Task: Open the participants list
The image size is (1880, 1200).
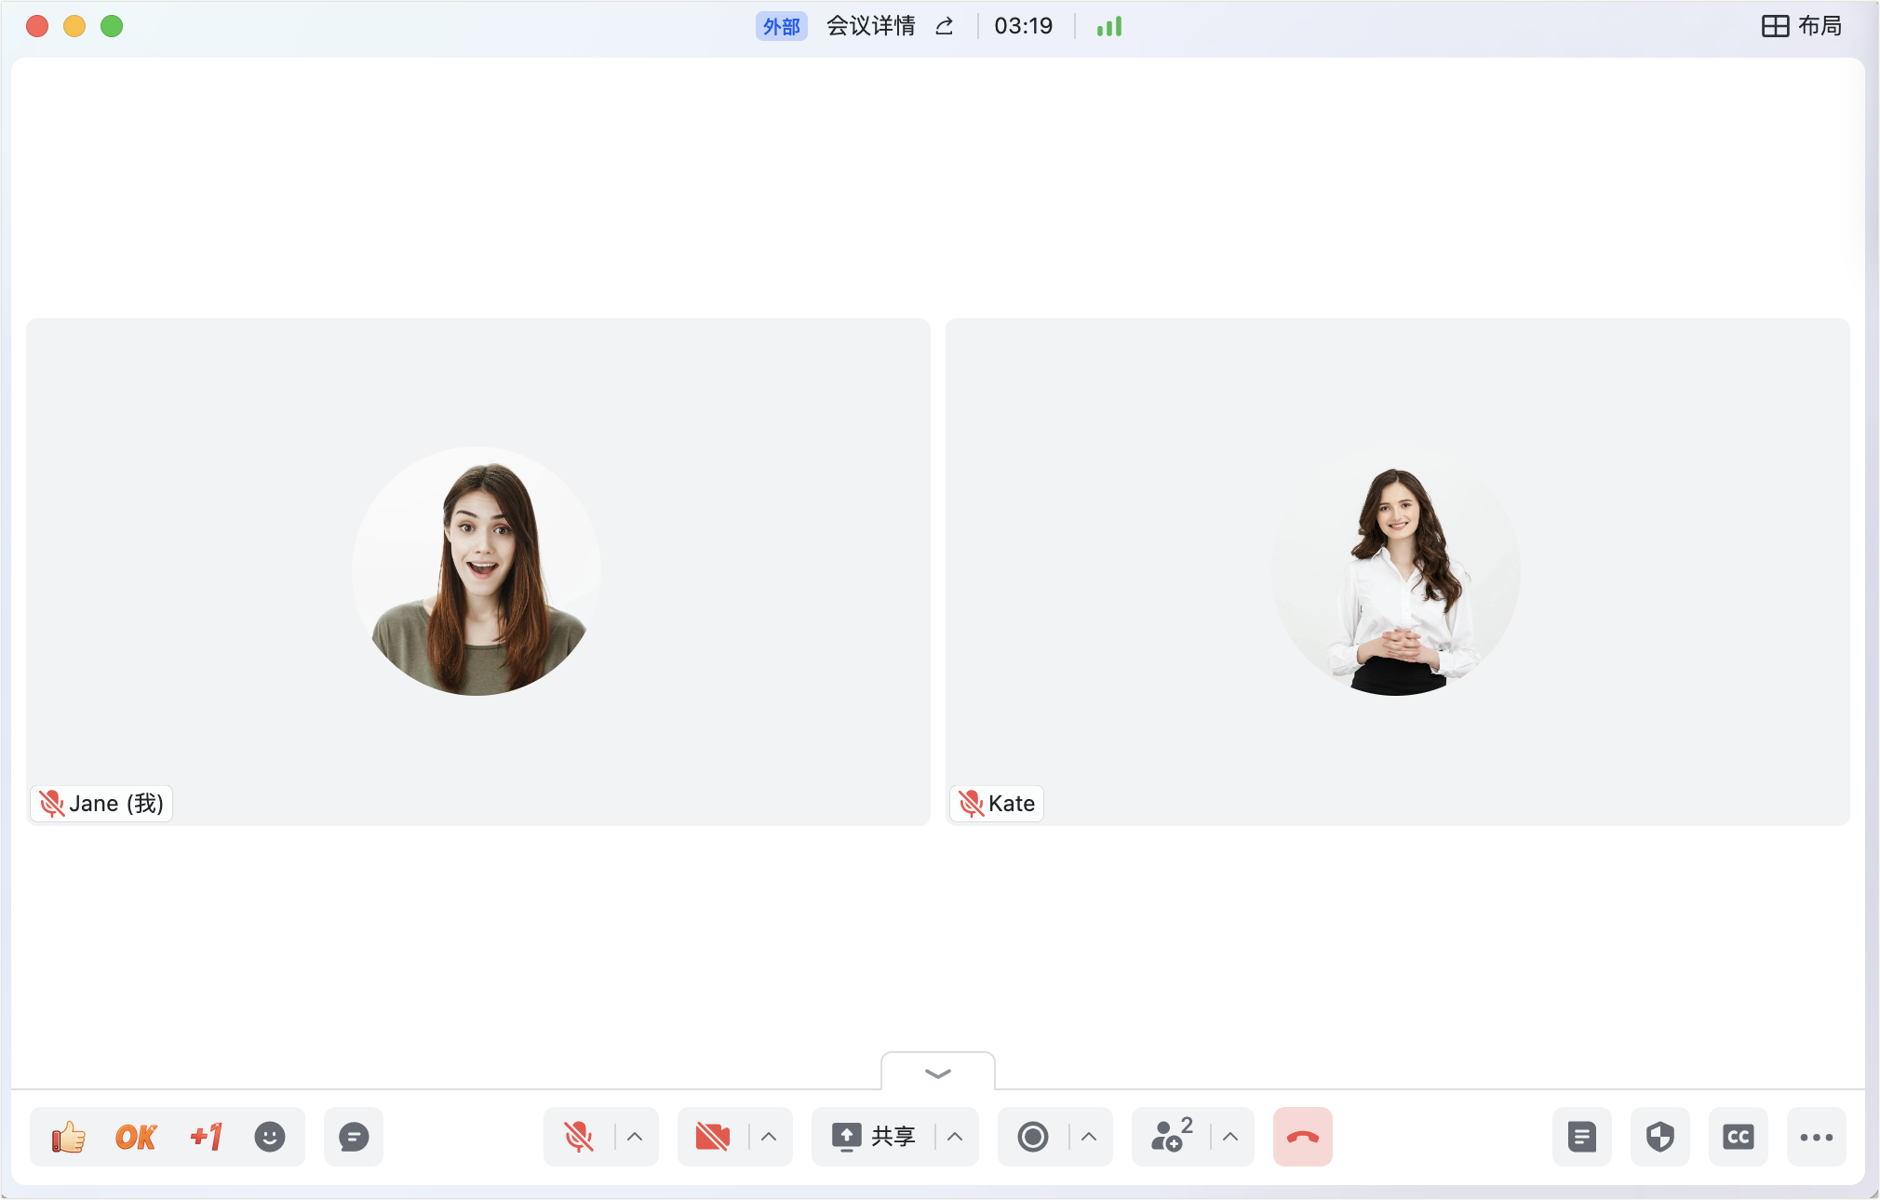Action: pyautogui.click(x=1171, y=1135)
